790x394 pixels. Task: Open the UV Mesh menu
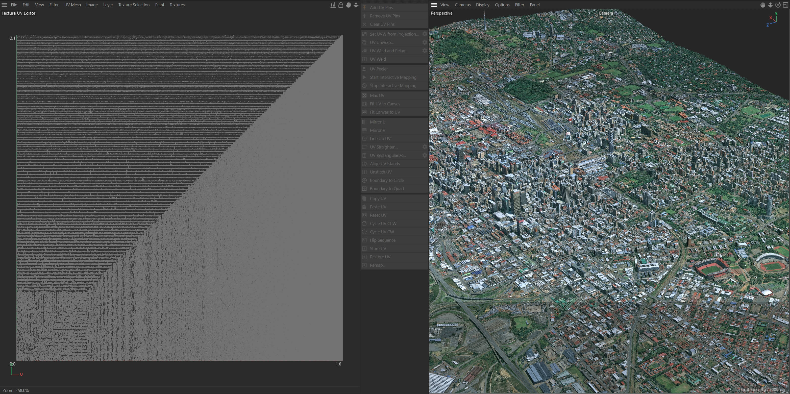coord(73,5)
